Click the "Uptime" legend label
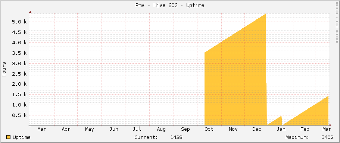The height and width of the screenshot is (143, 340). [22, 137]
